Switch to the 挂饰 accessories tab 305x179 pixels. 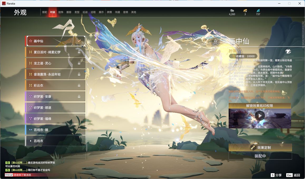tap(61, 12)
